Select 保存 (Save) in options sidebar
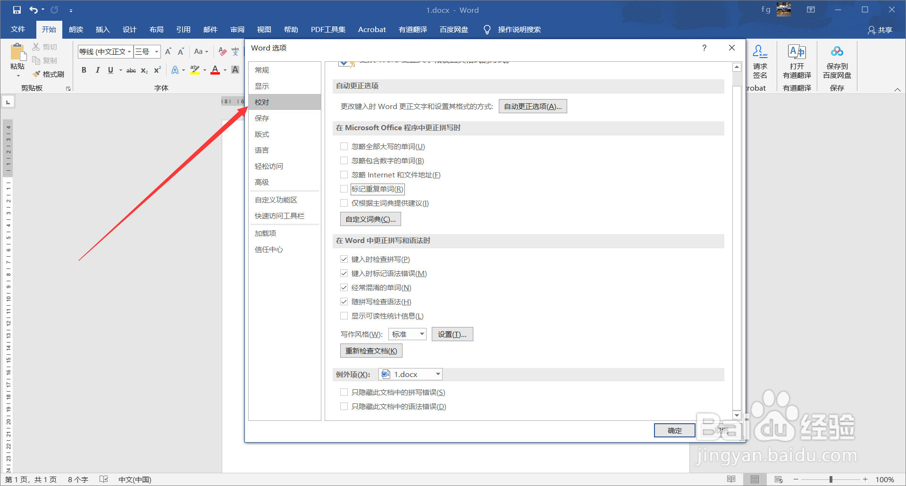 click(285, 118)
